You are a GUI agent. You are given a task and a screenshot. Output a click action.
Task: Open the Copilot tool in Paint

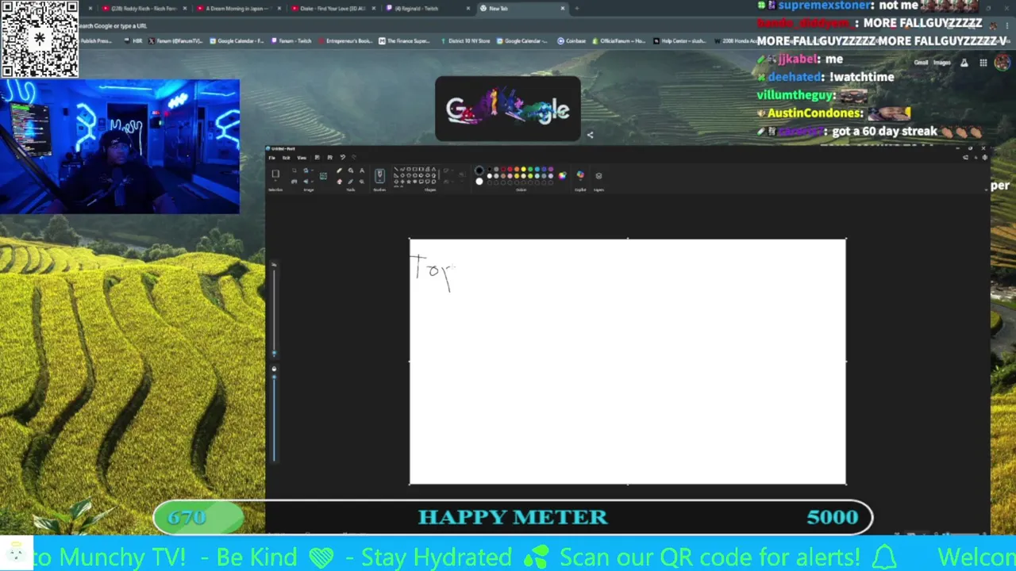(x=580, y=174)
